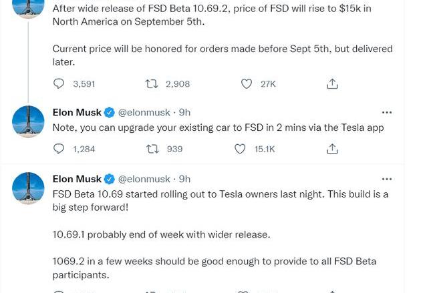Open the @elonmusk handle on the Tesla app tweet

144,113
